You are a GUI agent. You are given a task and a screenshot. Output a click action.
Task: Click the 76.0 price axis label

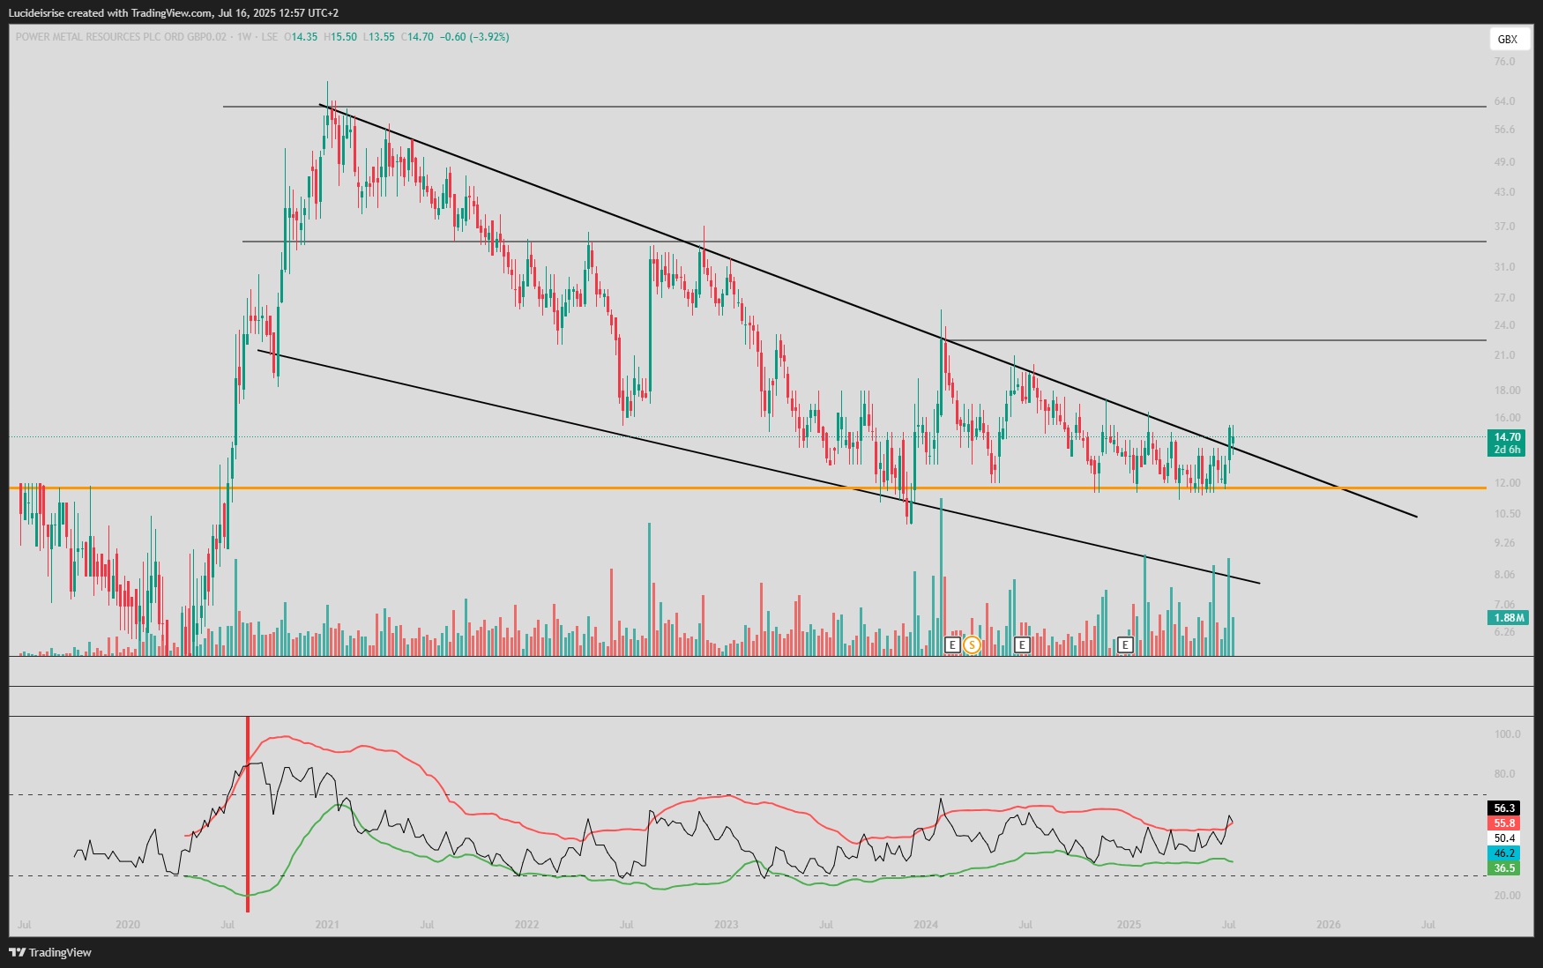[1504, 62]
